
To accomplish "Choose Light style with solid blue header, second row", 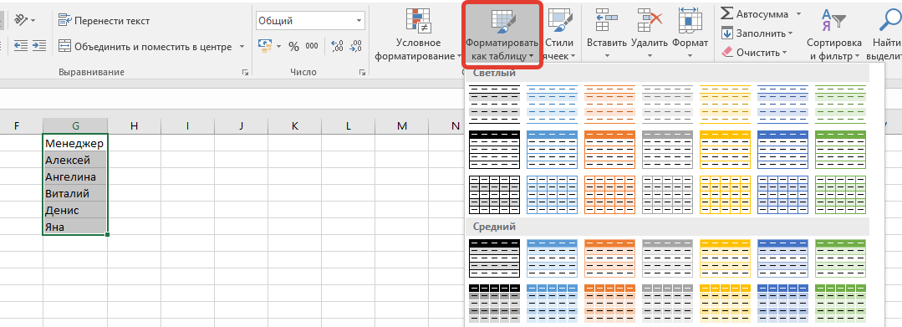I will (553, 149).
